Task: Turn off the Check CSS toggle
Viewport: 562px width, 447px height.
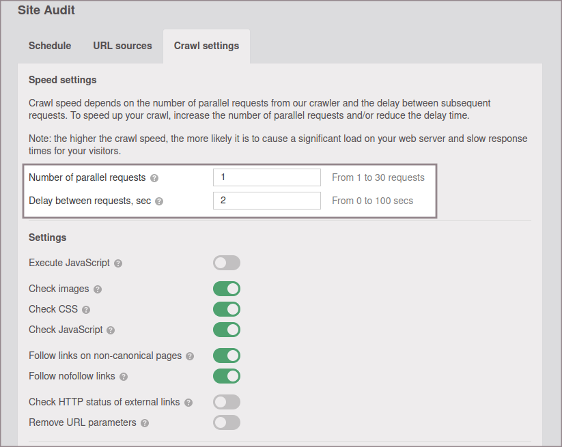Action: (x=227, y=309)
